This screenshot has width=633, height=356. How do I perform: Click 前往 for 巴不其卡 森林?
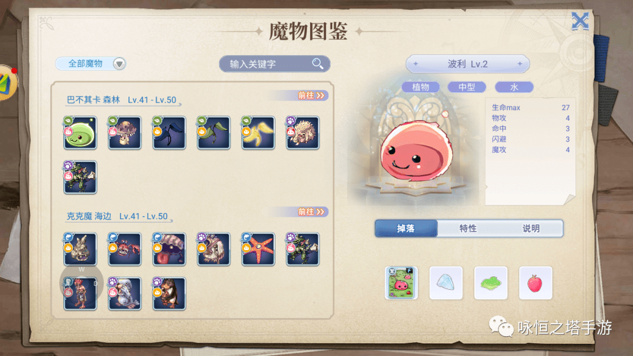tap(311, 95)
